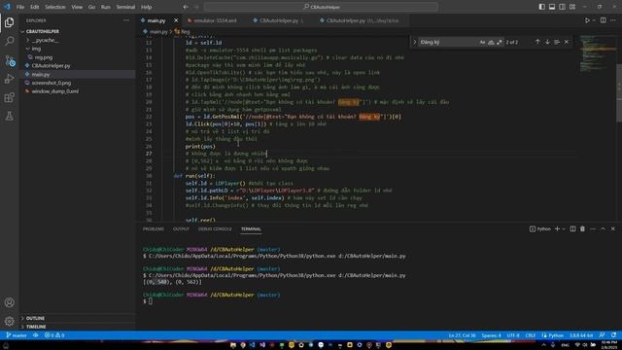Screen dimensions: 622x350
Task: Open notifications bell in status bar
Action: click(613, 335)
